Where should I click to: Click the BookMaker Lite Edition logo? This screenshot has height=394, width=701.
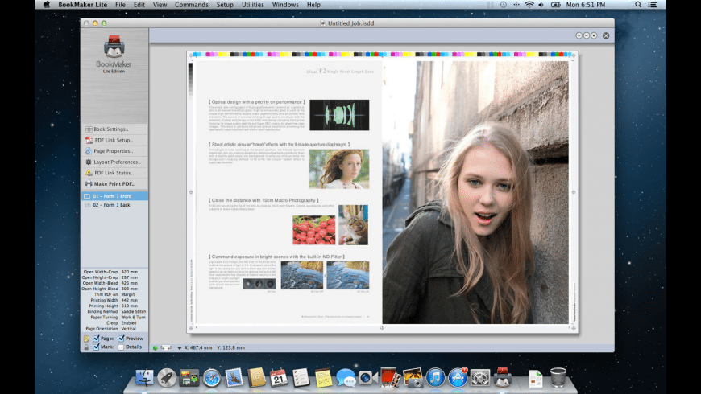pyautogui.click(x=114, y=54)
